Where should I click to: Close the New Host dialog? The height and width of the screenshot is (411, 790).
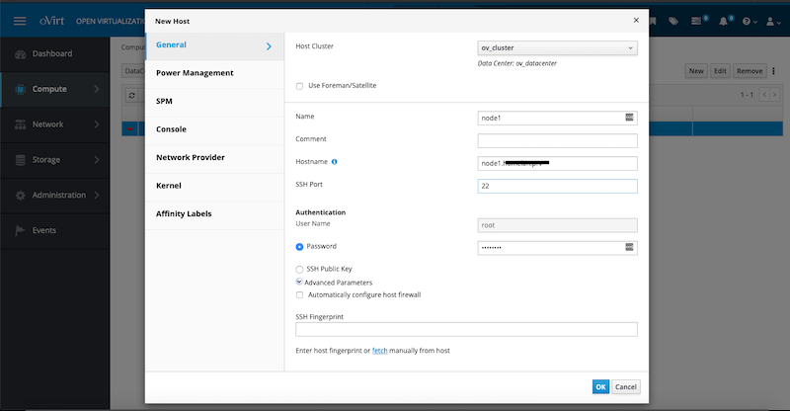coord(636,20)
